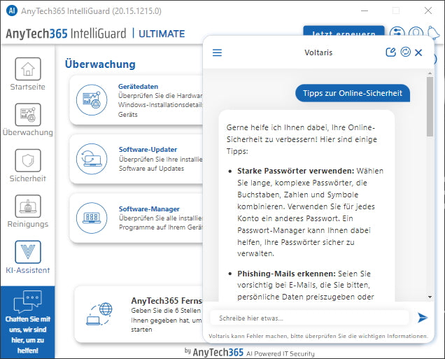445x359 pixels.
Task: Open the Sicherheit shield icon
Action: click(27, 161)
